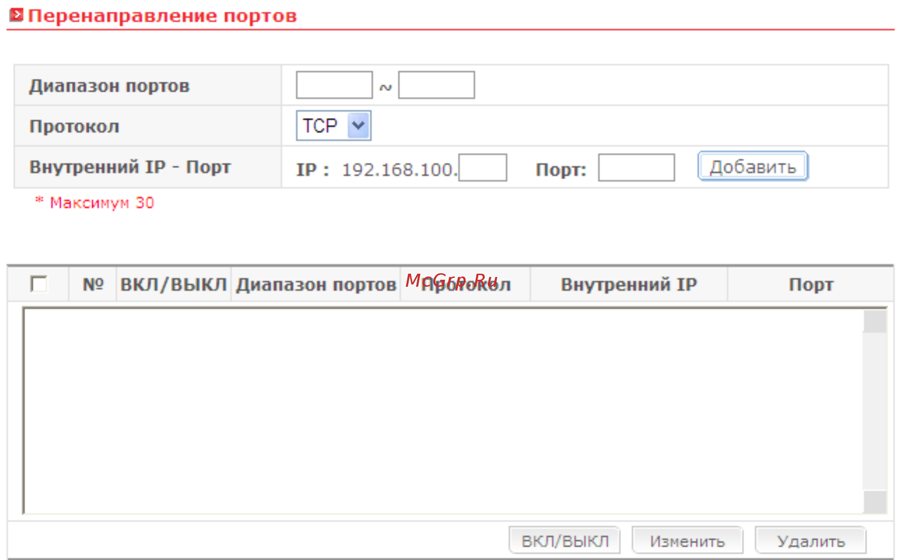898x560 pixels.
Task: Focus the port range start field
Action: pos(334,85)
